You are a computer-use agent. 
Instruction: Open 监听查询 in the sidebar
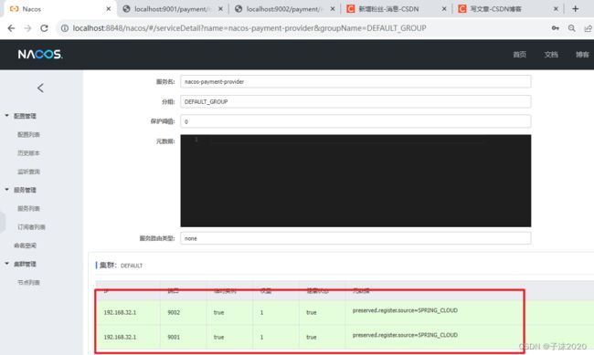pyautogui.click(x=28, y=172)
